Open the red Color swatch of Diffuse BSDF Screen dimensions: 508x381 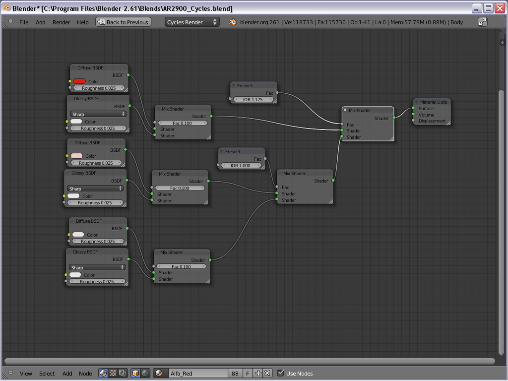tap(79, 81)
